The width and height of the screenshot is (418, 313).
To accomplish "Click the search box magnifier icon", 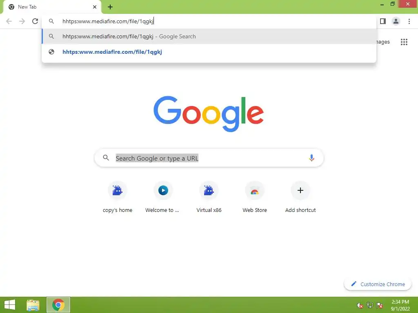I will tap(106, 158).
